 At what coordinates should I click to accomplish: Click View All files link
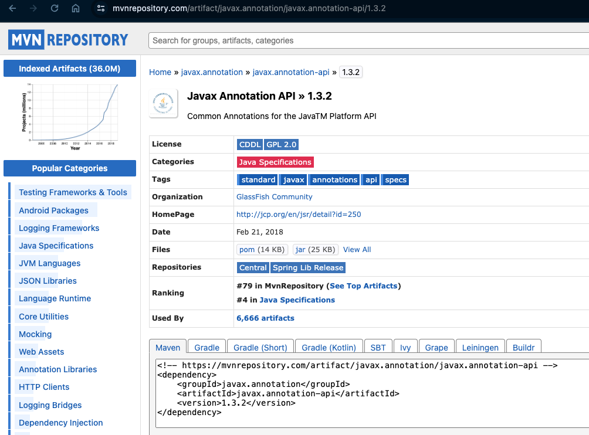pos(357,250)
